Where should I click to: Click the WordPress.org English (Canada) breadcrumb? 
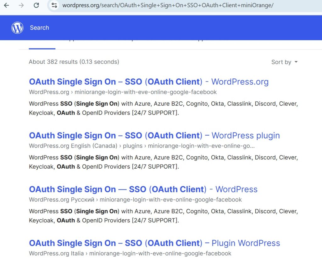pos(142,146)
